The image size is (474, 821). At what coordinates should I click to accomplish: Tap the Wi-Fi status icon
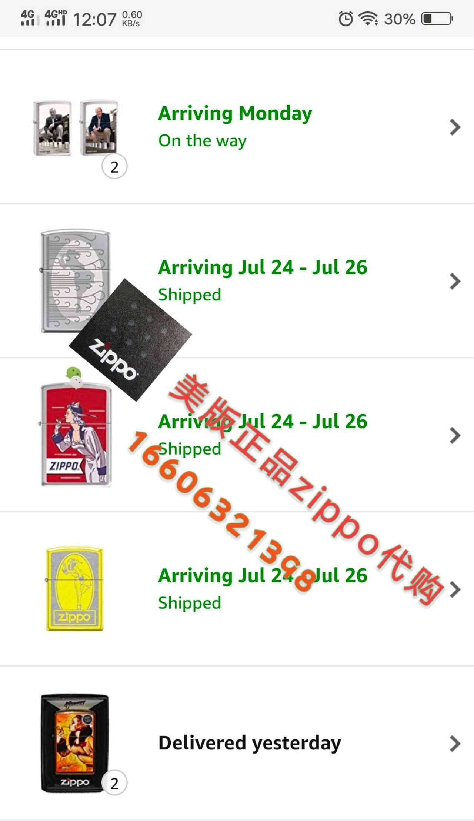[x=368, y=19]
